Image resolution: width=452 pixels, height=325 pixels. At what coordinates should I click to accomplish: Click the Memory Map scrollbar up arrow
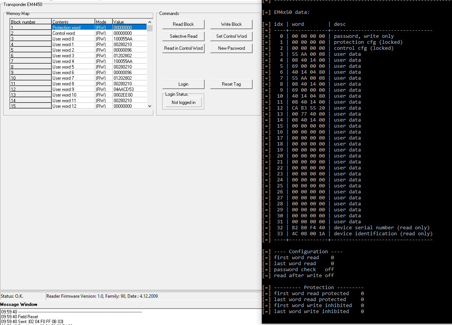150,21
